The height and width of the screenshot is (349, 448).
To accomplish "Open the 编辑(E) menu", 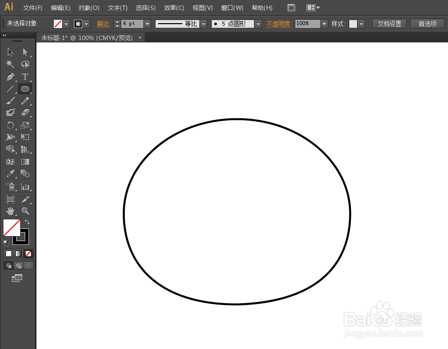I will click(x=60, y=8).
